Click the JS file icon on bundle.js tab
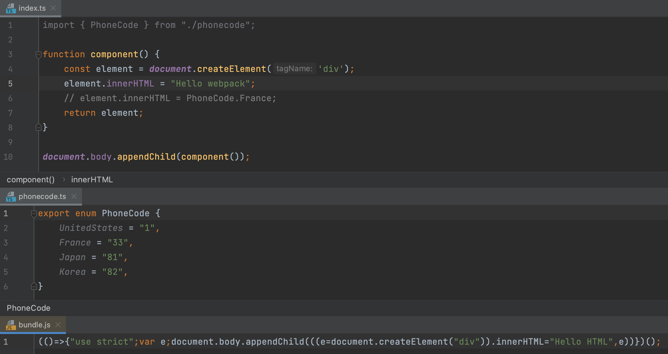 coord(11,325)
